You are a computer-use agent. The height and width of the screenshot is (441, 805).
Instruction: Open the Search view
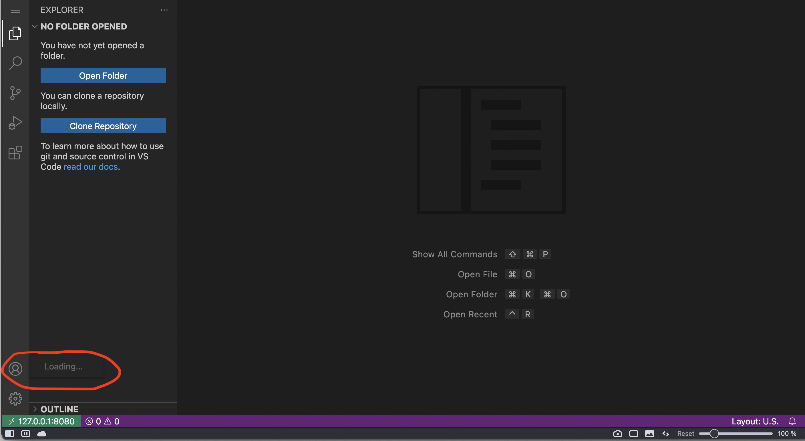tap(15, 63)
